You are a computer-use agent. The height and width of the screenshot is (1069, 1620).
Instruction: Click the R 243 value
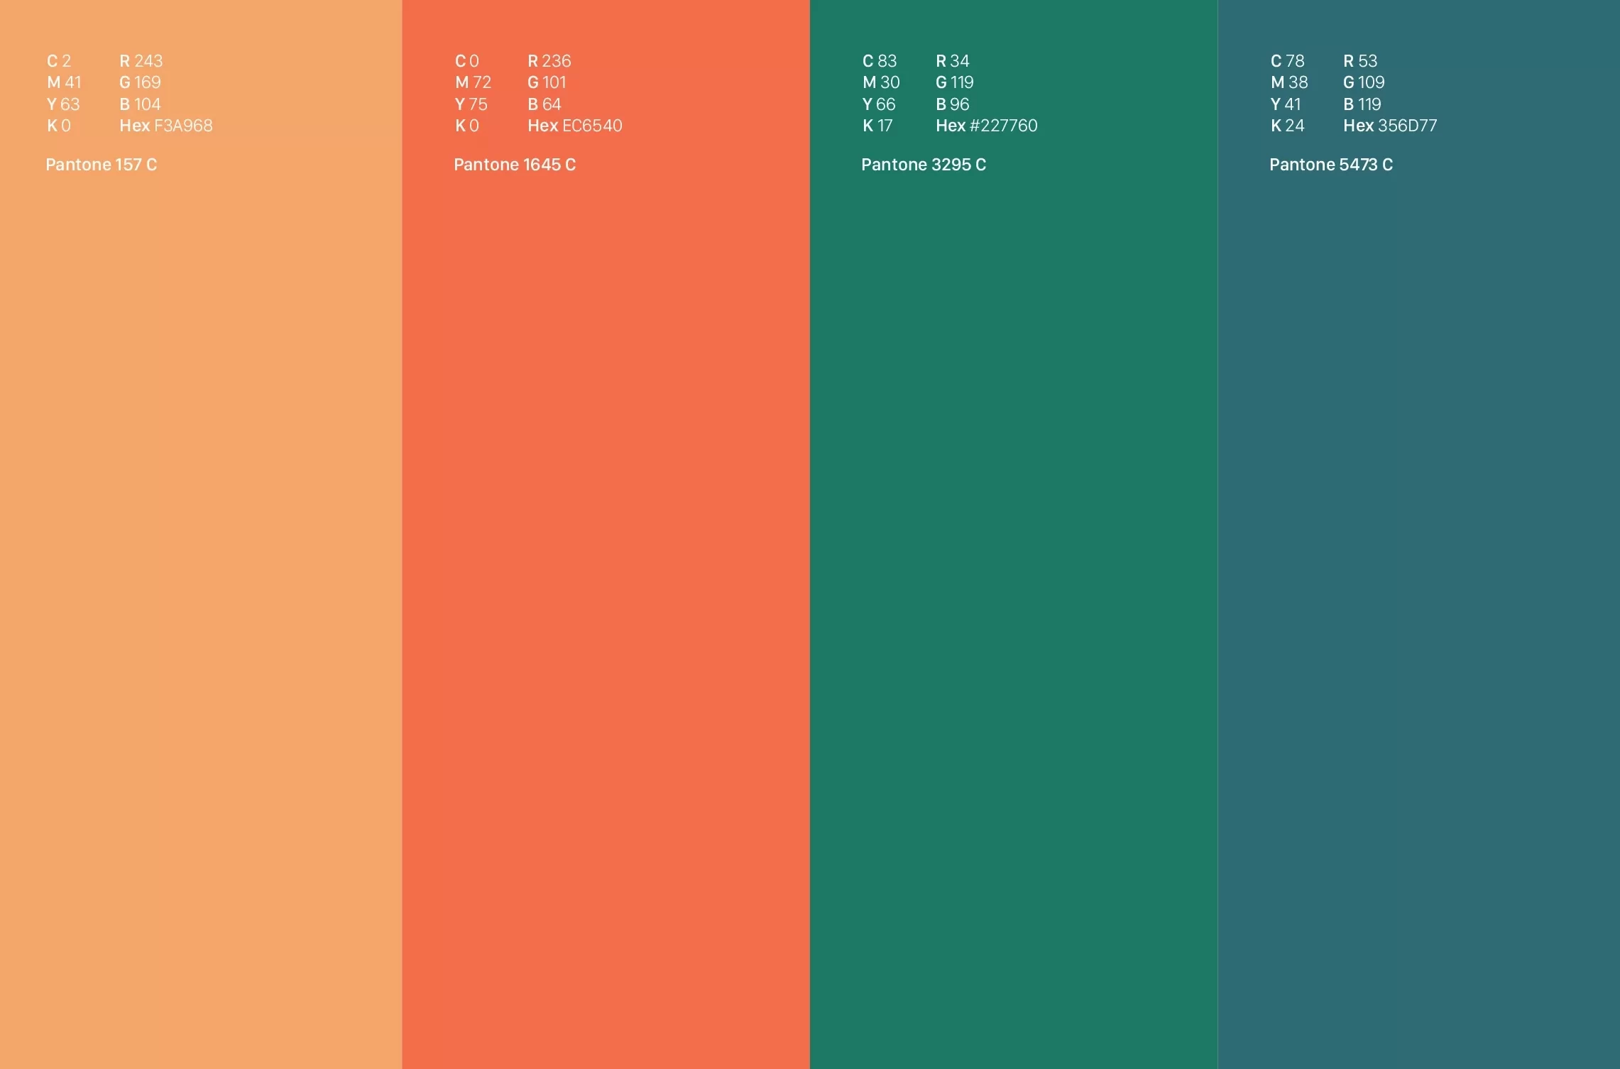click(x=141, y=61)
